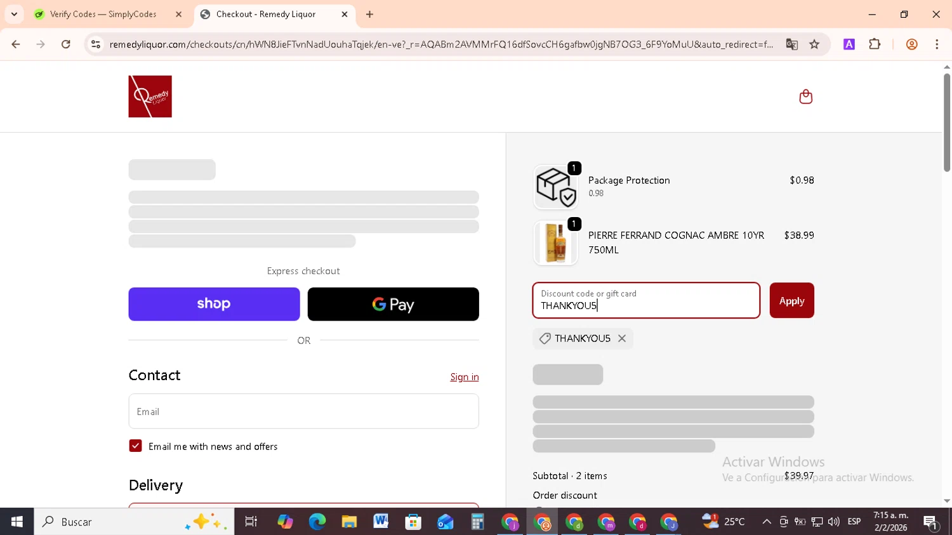View site information icon in address bar
The width and height of the screenshot is (952, 535).
click(96, 44)
